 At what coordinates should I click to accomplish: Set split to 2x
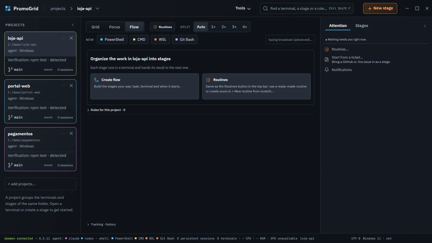point(224,27)
